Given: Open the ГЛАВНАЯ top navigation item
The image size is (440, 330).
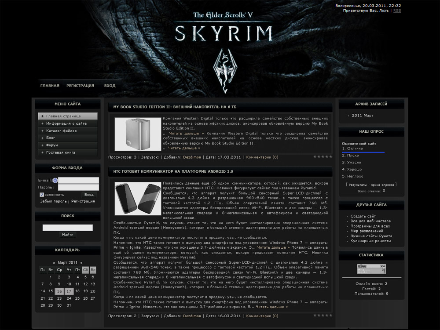Looking at the screenshot, I should (50, 86).
